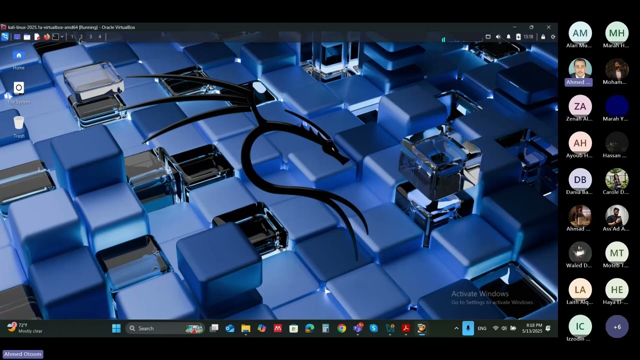Viewport: 640px width, 360px height.
Task: Switch to Kali workspace 1
Action: pos(72,36)
